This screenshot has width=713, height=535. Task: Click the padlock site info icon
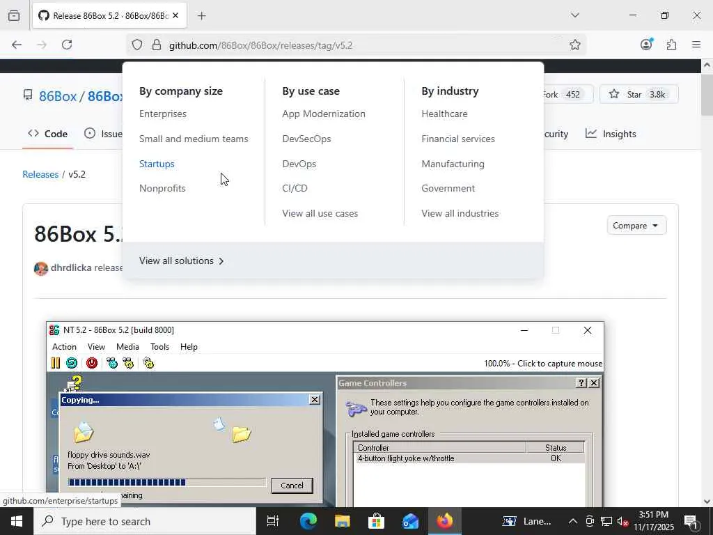point(157,45)
